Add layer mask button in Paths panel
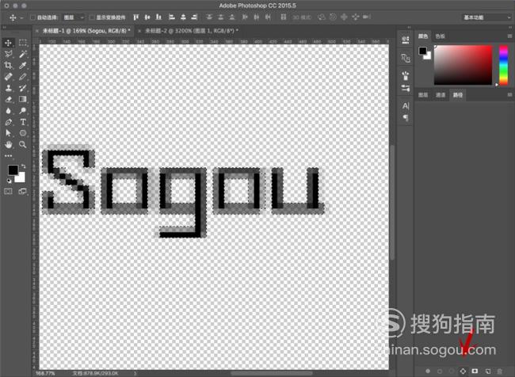The height and width of the screenshot is (377, 515). (475, 371)
